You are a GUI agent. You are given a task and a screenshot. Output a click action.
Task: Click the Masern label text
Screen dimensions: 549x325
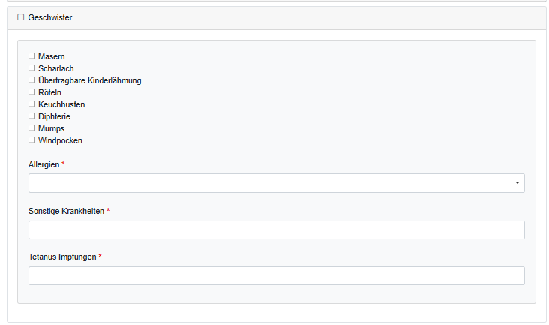pos(51,56)
